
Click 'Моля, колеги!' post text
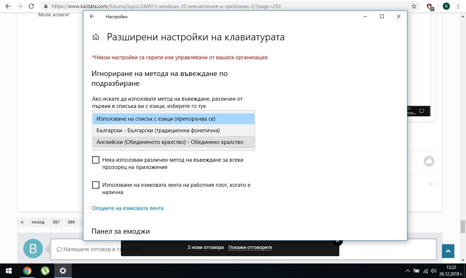click(x=54, y=15)
